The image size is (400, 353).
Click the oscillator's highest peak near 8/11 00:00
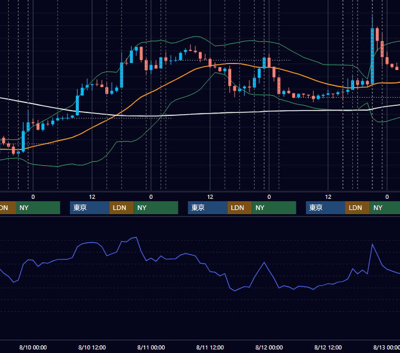136,238
